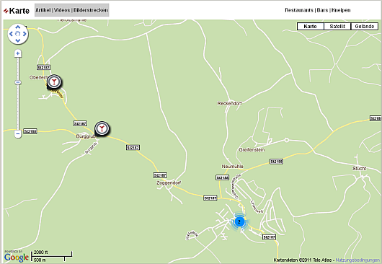
Task: Switch map to Karte view
Action: [x=311, y=26]
